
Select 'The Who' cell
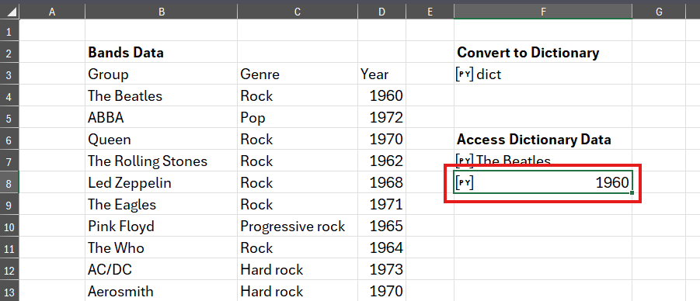(161, 248)
